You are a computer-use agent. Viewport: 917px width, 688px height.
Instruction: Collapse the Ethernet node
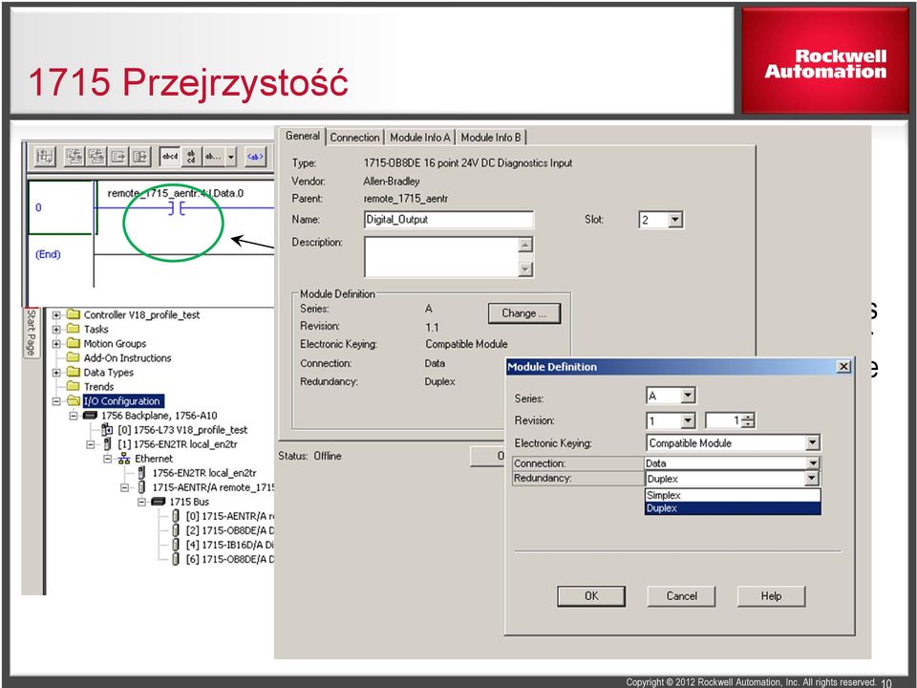[108, 459]
